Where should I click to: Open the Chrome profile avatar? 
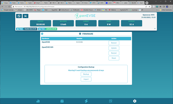tap(167, 6)
